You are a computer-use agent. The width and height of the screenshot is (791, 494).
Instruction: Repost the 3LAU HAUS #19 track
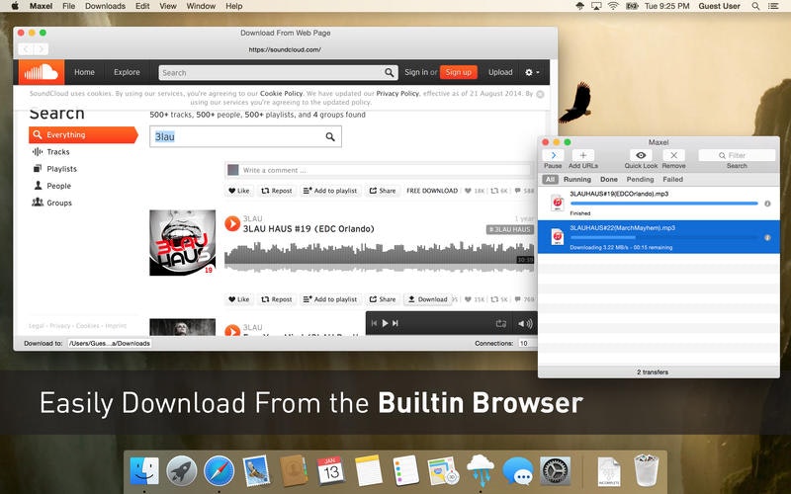tap(277, 299)
